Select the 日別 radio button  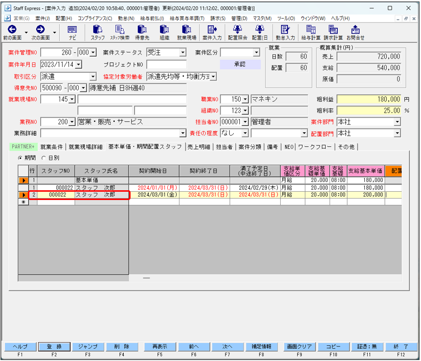click(44, 158)
